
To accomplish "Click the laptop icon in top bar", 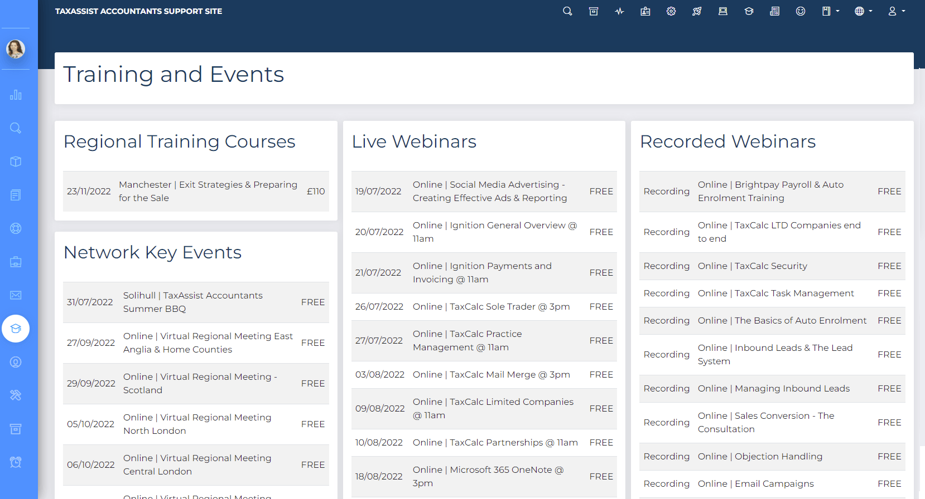I will point(723,11).
